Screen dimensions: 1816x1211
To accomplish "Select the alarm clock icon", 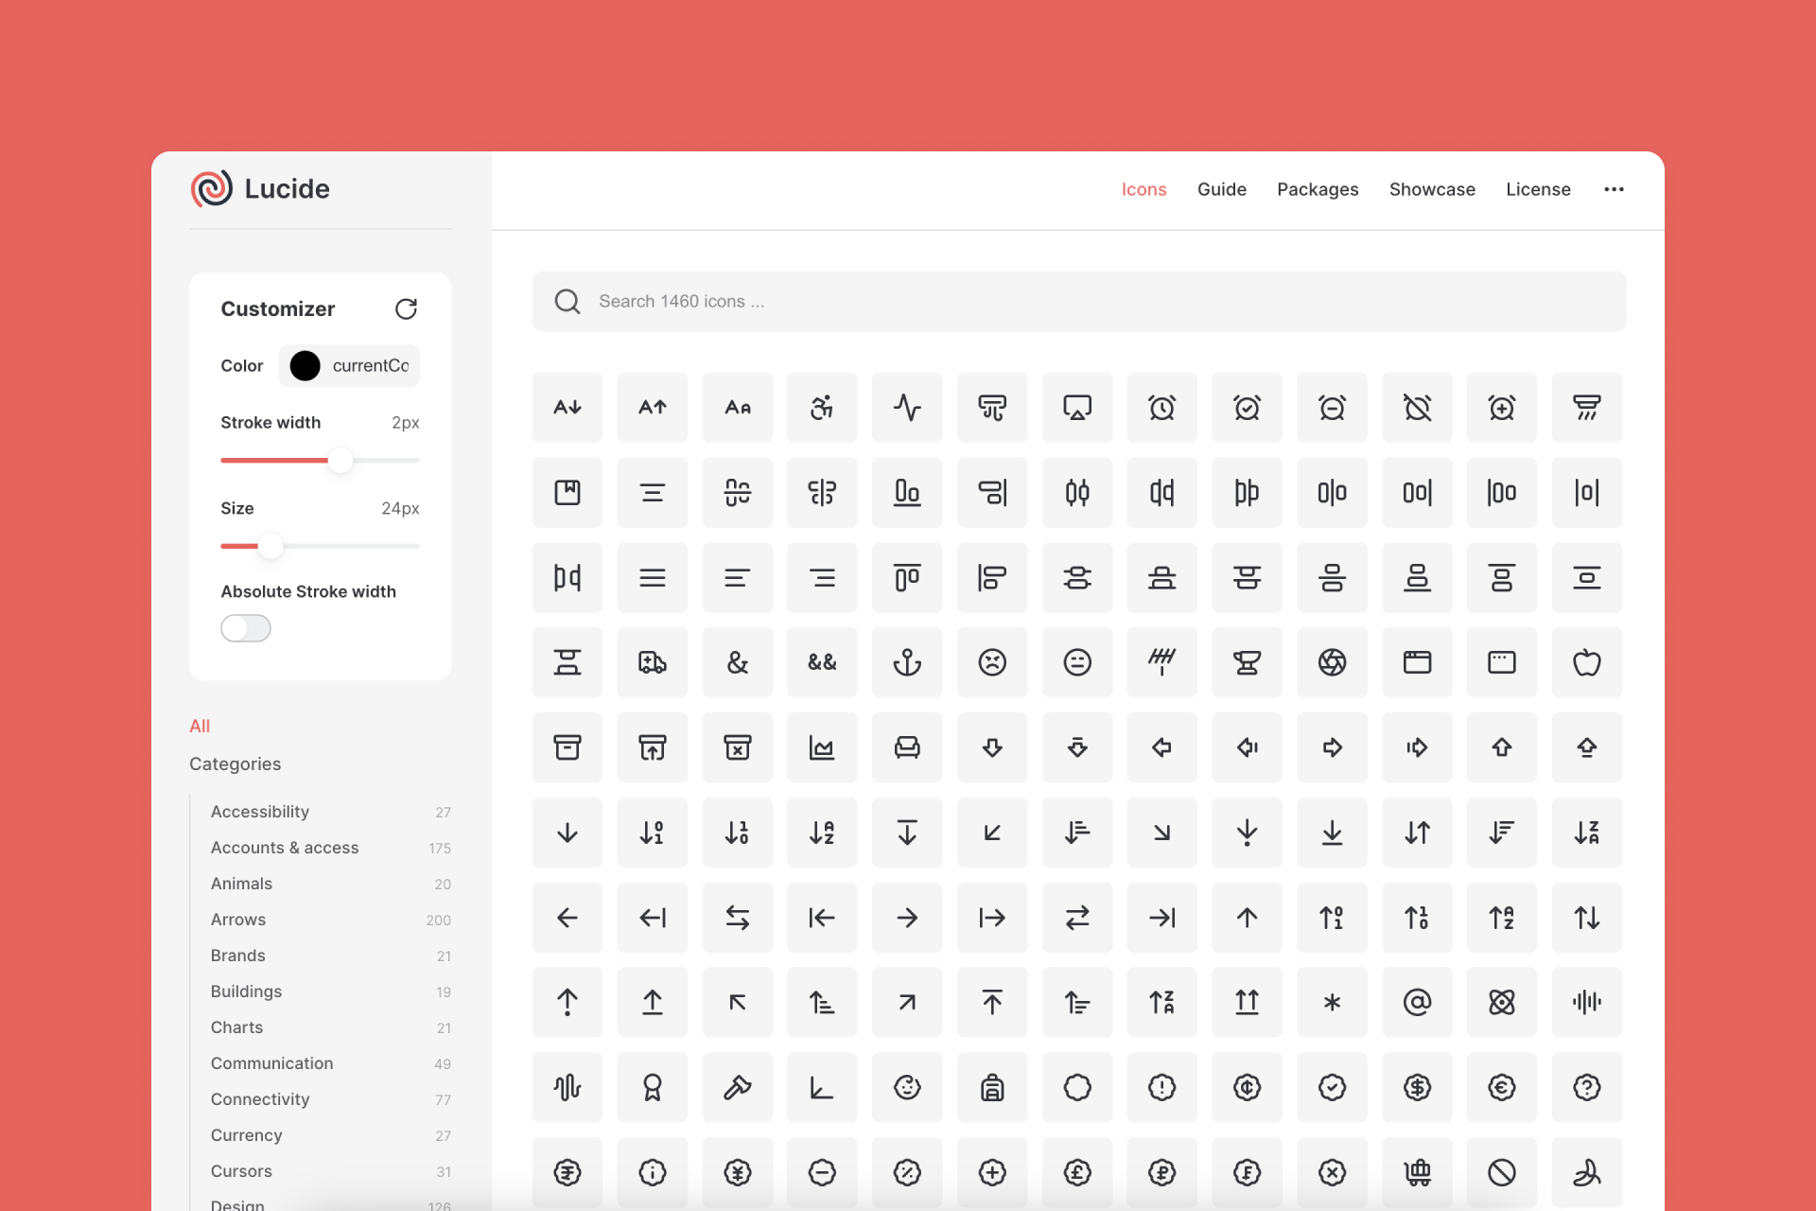I will coord(1161,407).
